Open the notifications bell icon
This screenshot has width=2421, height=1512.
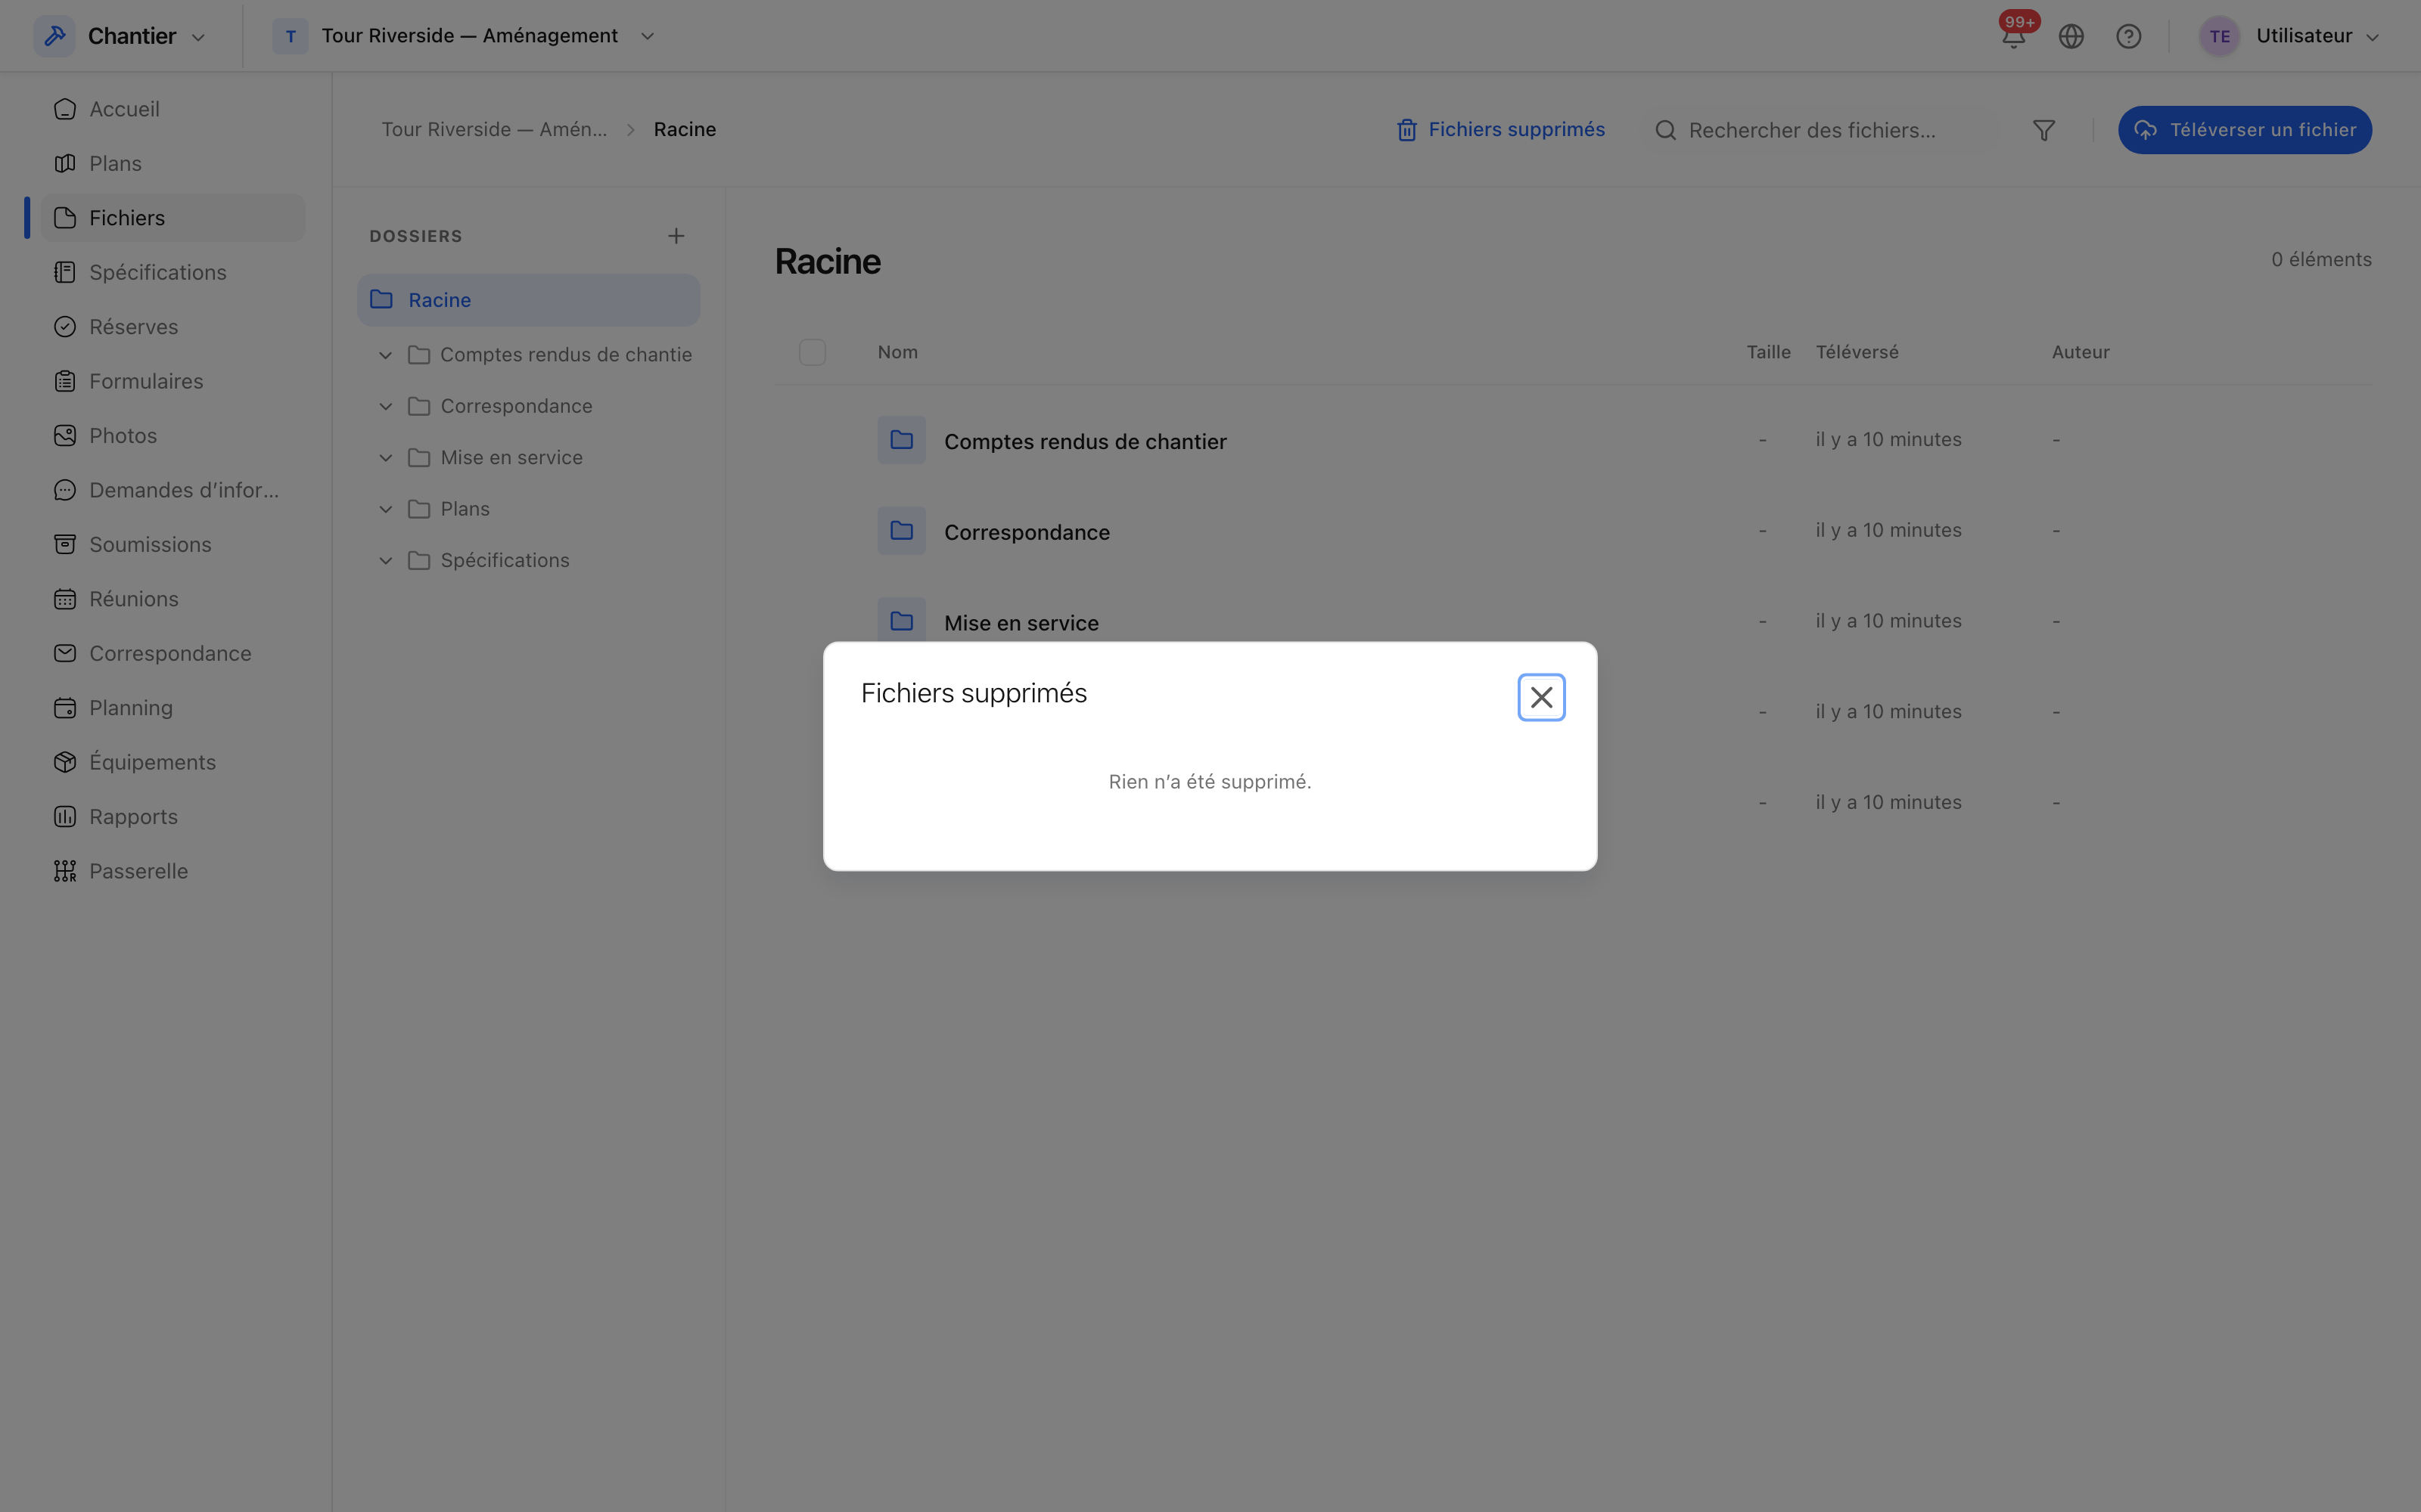2014,36
